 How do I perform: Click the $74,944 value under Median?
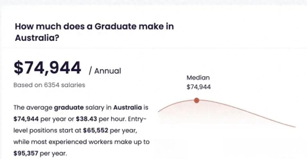click(199, 87)
